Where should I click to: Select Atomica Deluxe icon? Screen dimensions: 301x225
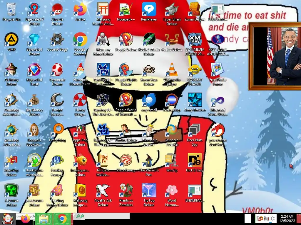11,195
